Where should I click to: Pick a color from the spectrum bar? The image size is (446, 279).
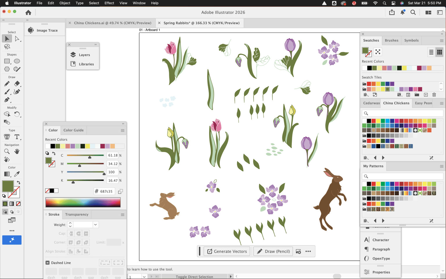pyautogui.click(x=83, y=202)
